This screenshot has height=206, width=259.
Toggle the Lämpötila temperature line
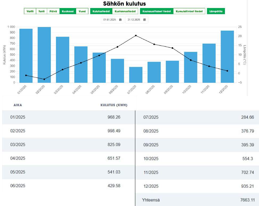216,11
